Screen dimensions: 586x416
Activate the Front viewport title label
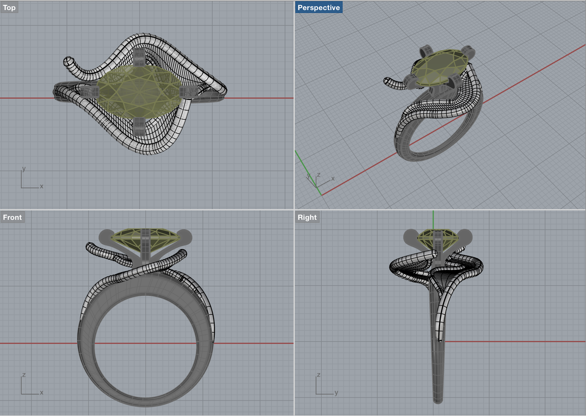click(12, 217)
